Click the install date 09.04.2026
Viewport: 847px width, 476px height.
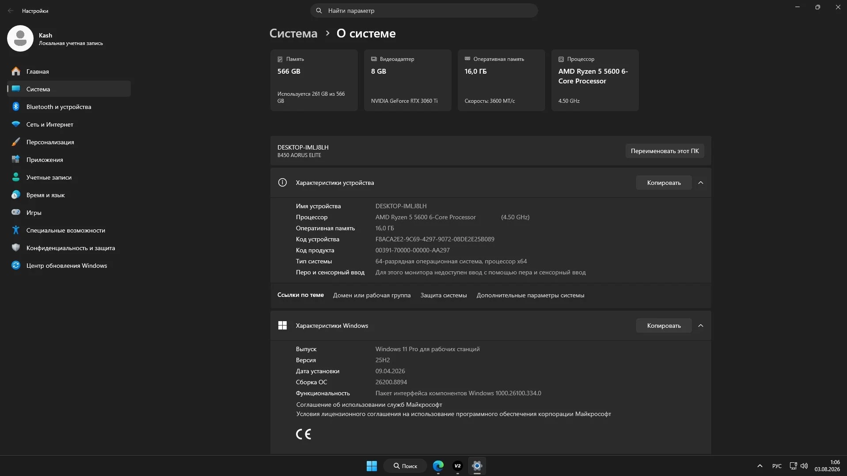click(x=390, y=371)
